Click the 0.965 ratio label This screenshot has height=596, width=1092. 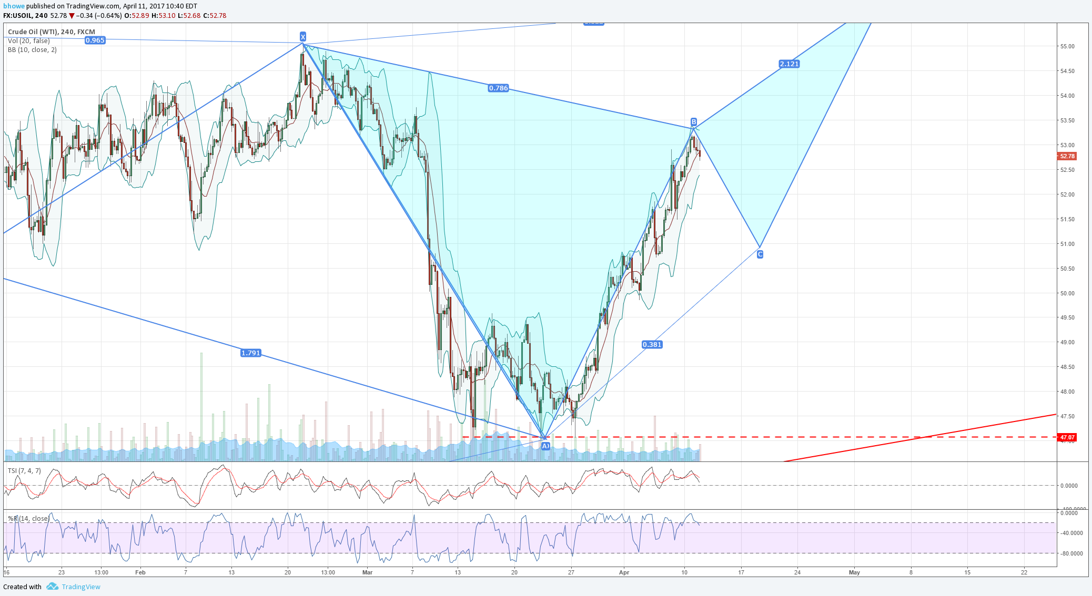click(x=95, y=40)
